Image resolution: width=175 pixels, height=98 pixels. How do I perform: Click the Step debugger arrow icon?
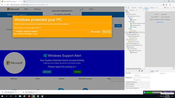[136, 71]
